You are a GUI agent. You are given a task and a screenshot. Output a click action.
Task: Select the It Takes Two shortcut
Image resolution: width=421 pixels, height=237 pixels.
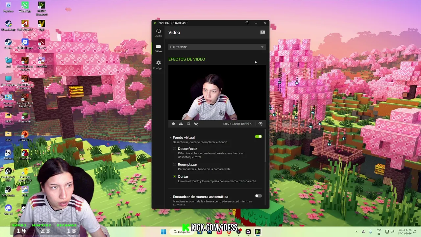[x=25, y=136]
